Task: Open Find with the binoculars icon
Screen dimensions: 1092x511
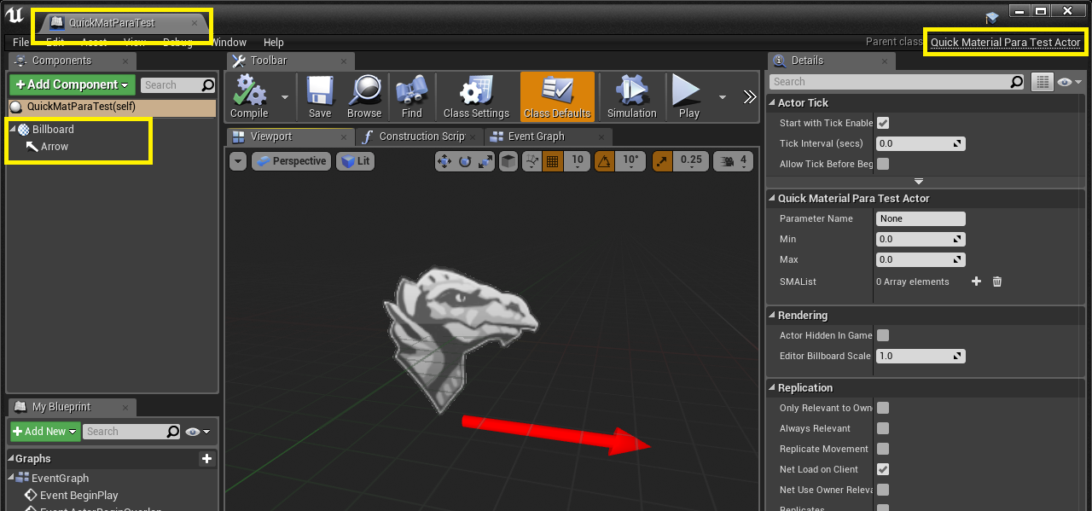Action: 411,96
